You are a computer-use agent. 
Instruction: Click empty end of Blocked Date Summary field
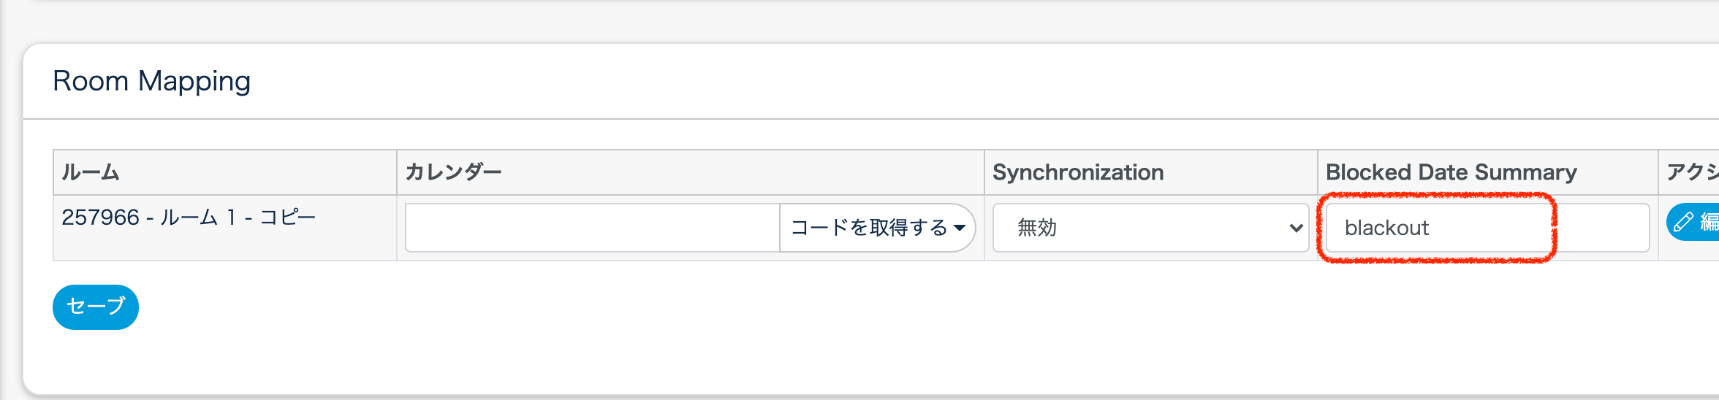click(1601, 228)
